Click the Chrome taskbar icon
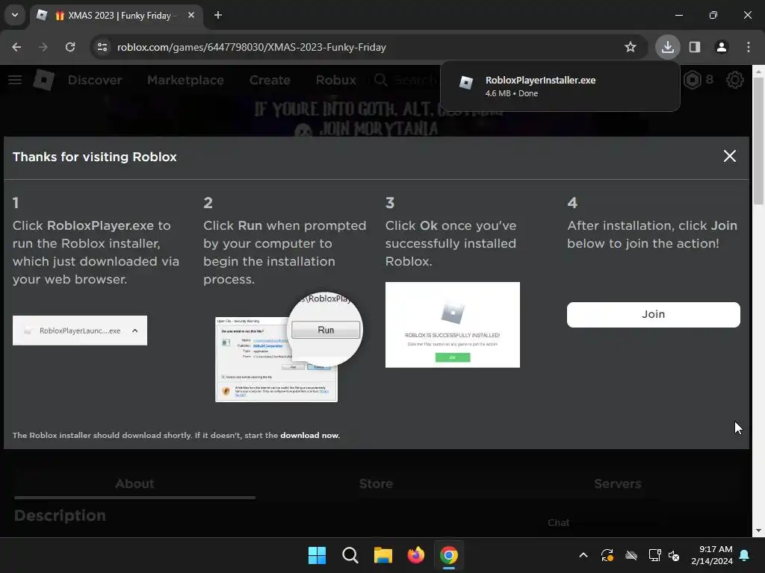 [449, 555]
